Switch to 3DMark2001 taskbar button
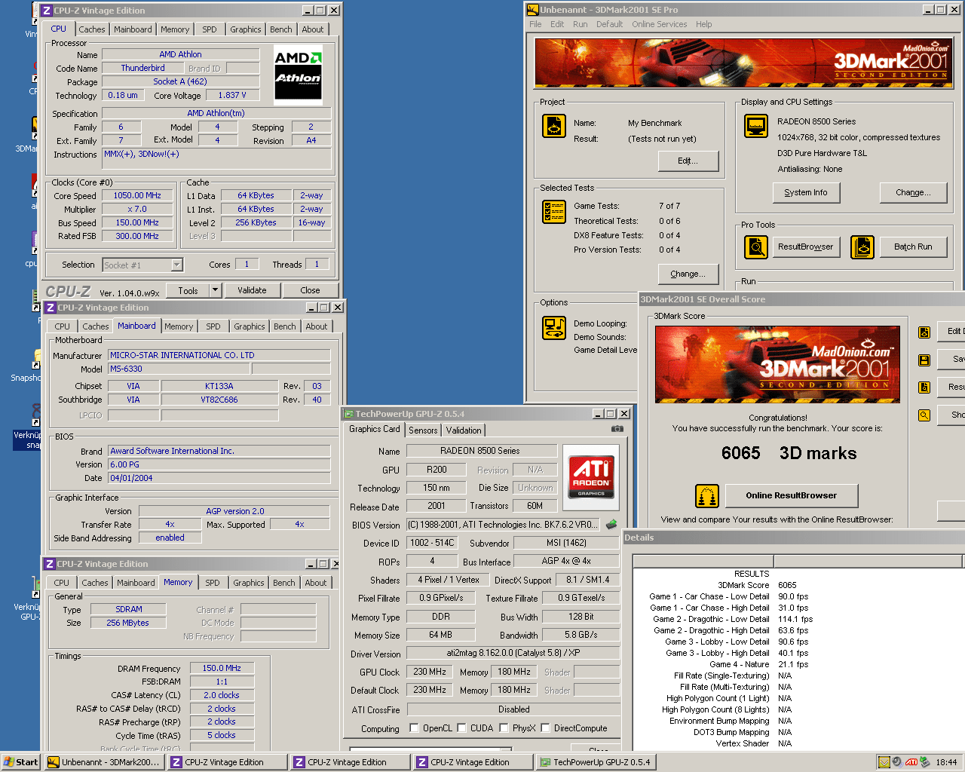This screenshot has width=965, height=772. [x=104, y=762]
